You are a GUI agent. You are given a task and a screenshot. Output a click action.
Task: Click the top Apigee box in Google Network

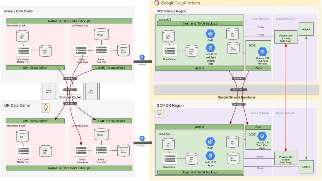(306, 29)
